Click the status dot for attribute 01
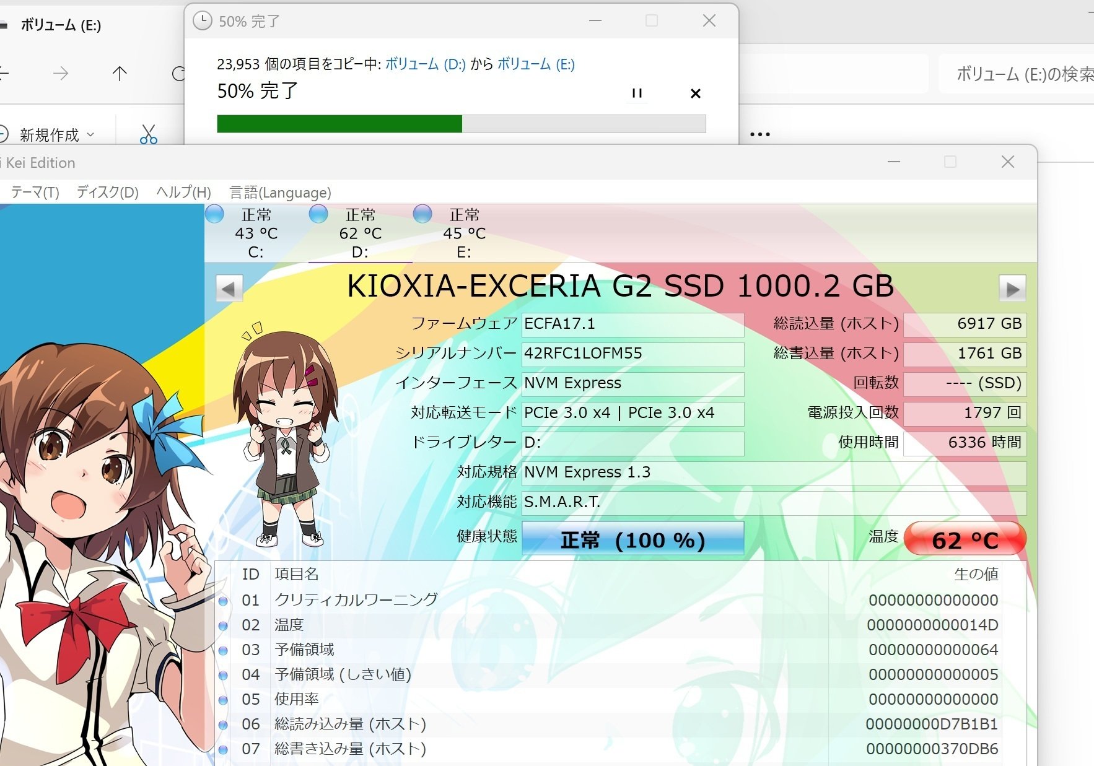This screenshot has height=766, width=1094. tap(223, 601)
